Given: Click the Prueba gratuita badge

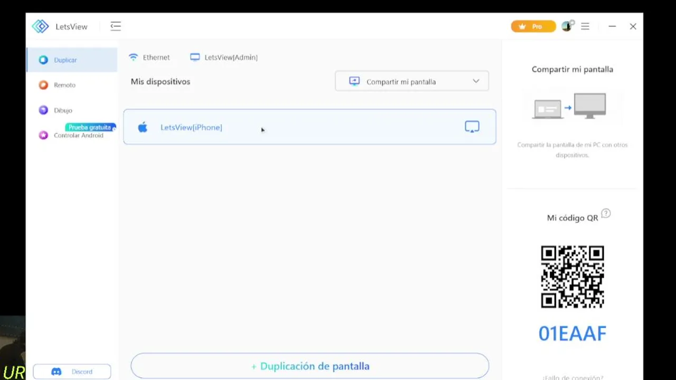Looking at the screenshot, I should click(x=90, y=127).
